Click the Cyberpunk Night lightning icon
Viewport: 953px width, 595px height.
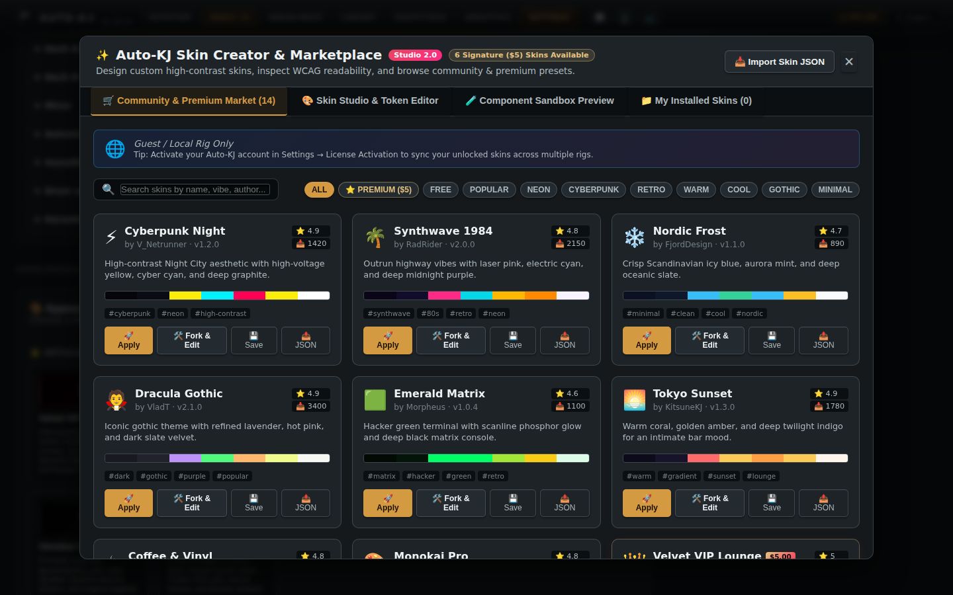[111, 237]
